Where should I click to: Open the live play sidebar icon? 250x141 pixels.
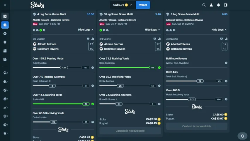point(5,34)
